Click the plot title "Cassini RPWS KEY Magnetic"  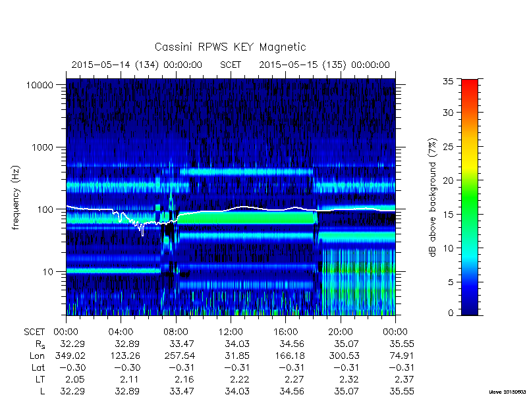point(230,47)
